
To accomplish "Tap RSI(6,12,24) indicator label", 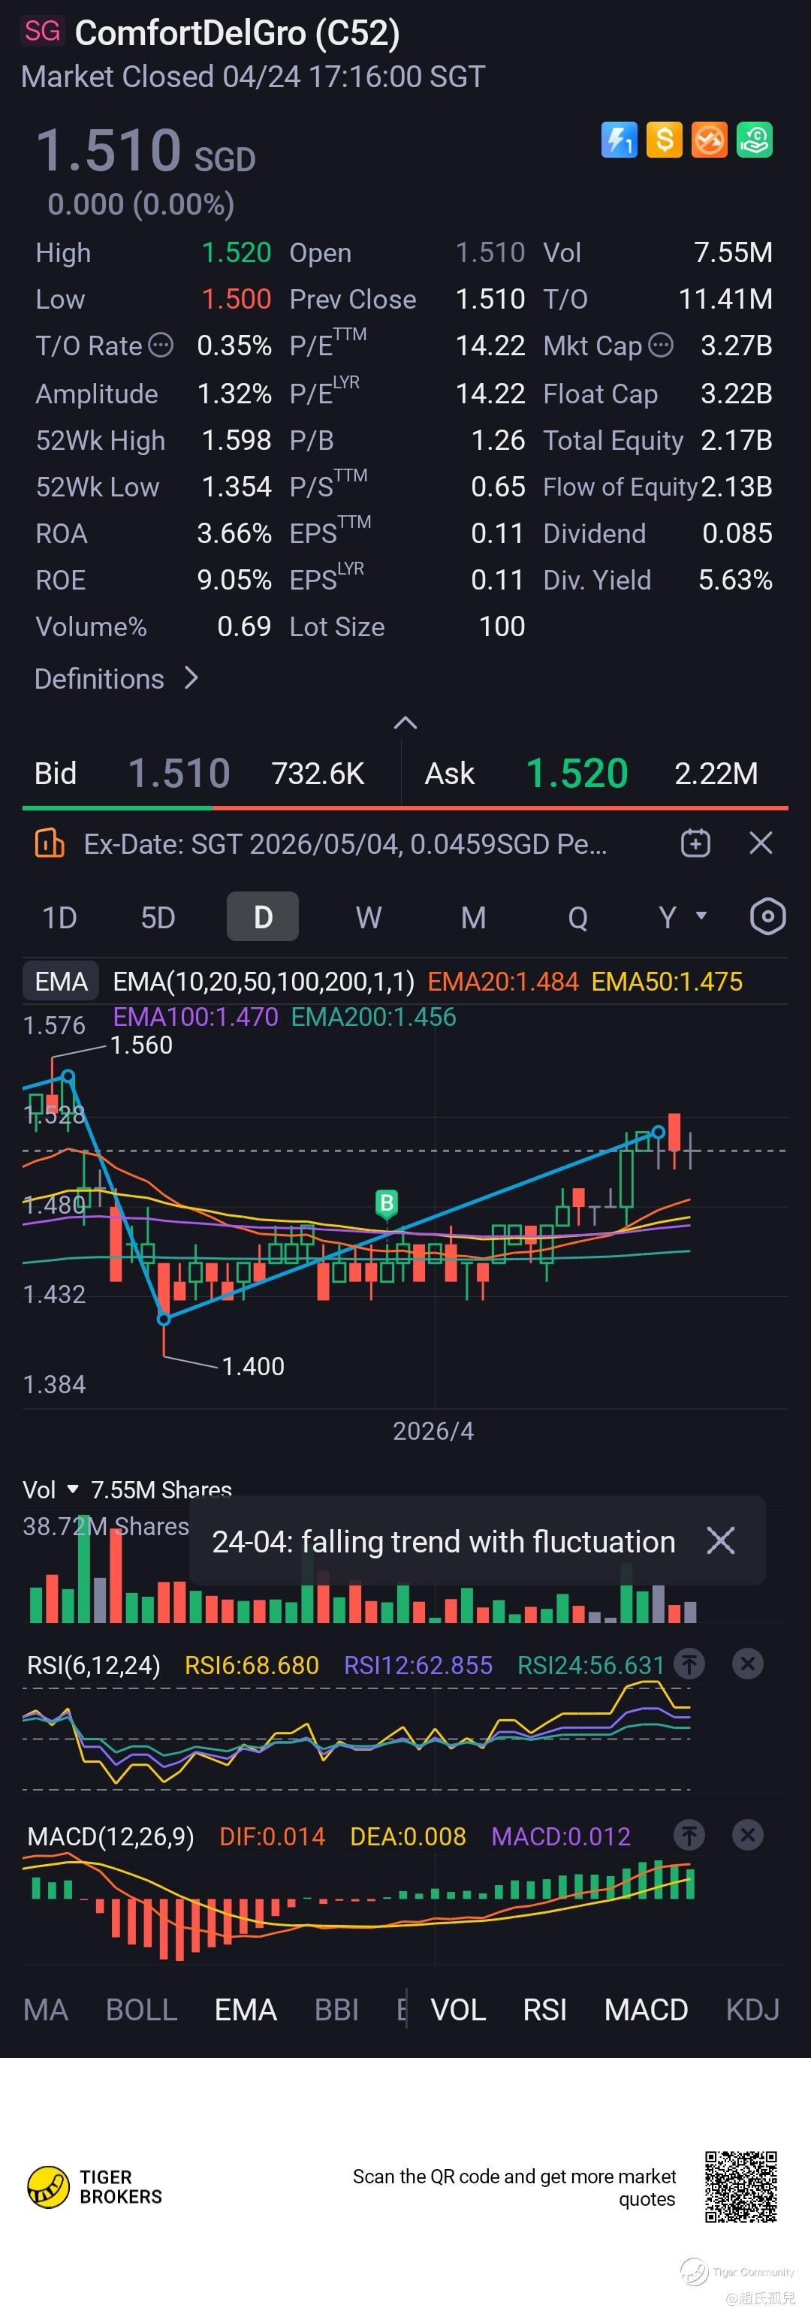I will coord(94,1666).
